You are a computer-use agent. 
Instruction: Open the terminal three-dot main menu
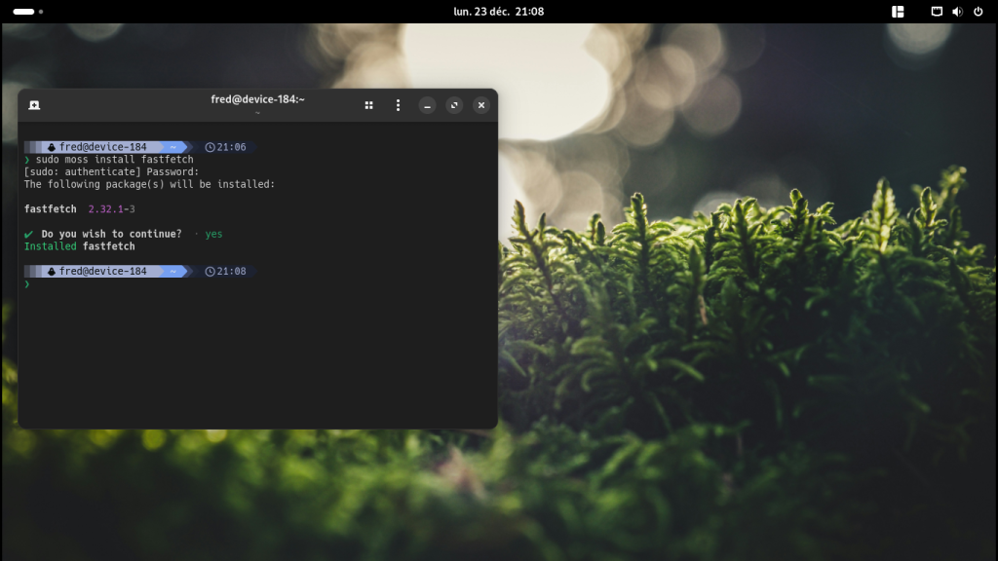pos(398,105)
